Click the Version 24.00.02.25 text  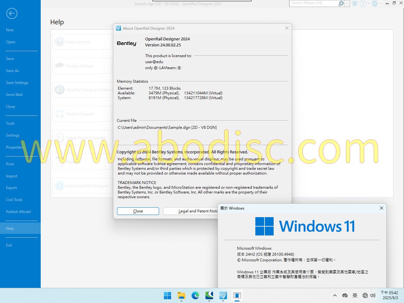tap(163, 45)
